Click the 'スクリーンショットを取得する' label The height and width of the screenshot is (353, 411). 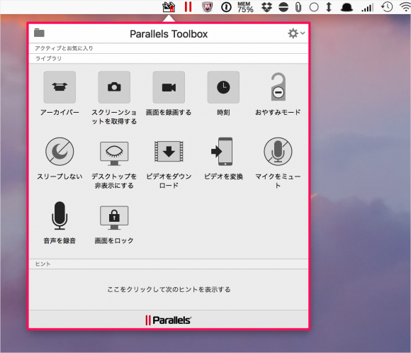click(x=114, y=117)
